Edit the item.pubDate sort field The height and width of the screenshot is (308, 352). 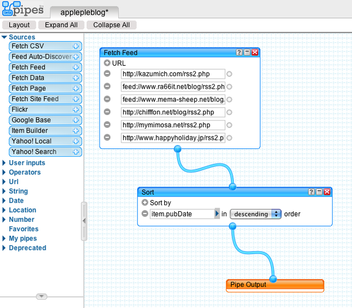tap(182, 214)
